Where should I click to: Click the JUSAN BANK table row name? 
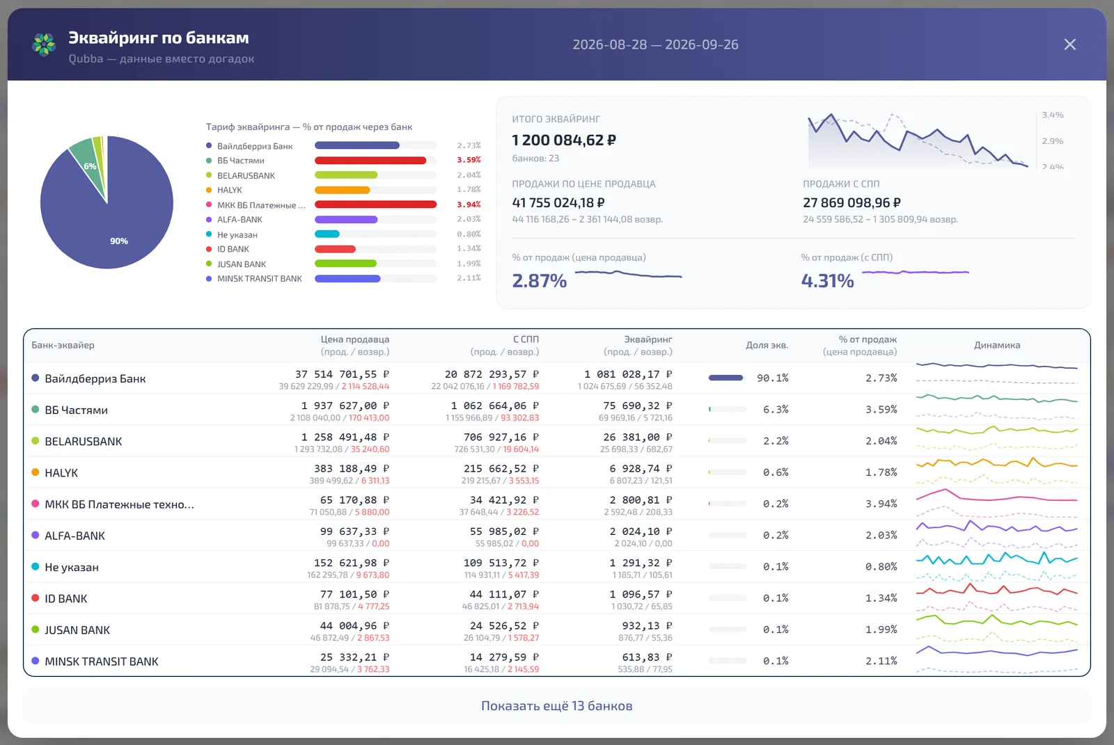tap(77, 630)
